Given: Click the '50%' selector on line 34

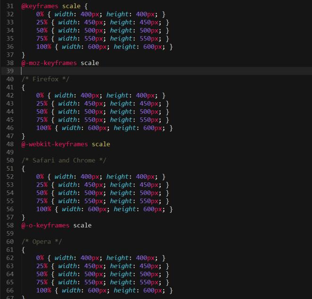Looking at the screenshot, I should [41, 31].
